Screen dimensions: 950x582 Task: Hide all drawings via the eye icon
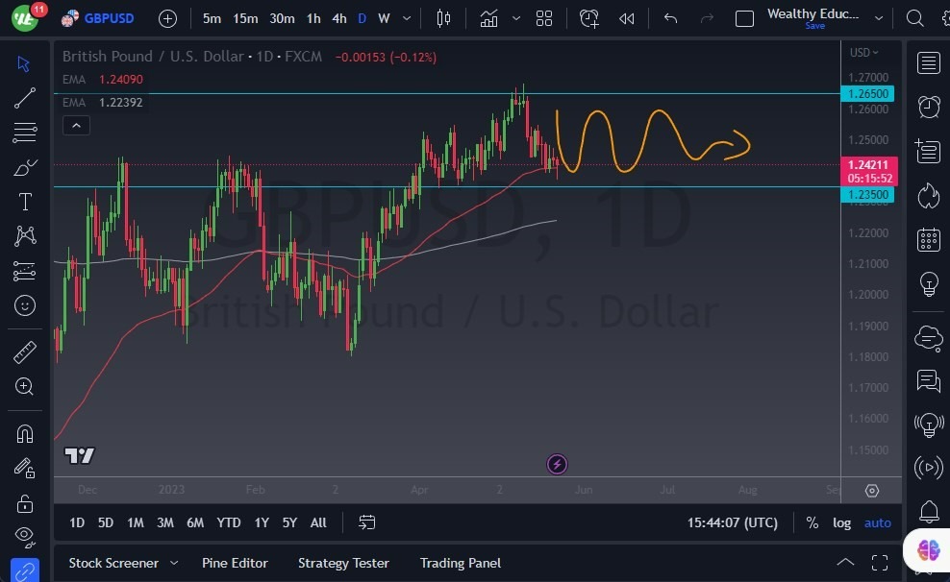pos(24,537)
